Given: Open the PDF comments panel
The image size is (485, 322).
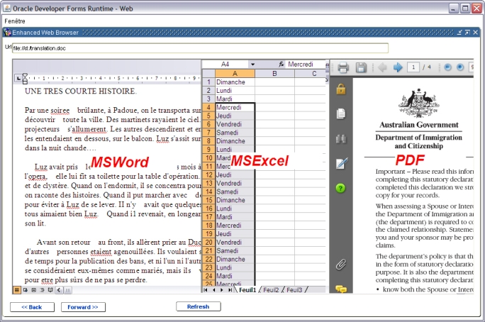Looking at the screenshot, I should pos(341,289).
